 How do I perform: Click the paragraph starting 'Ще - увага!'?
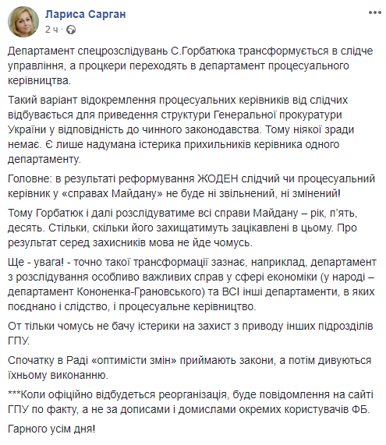[x=192, y=284]
